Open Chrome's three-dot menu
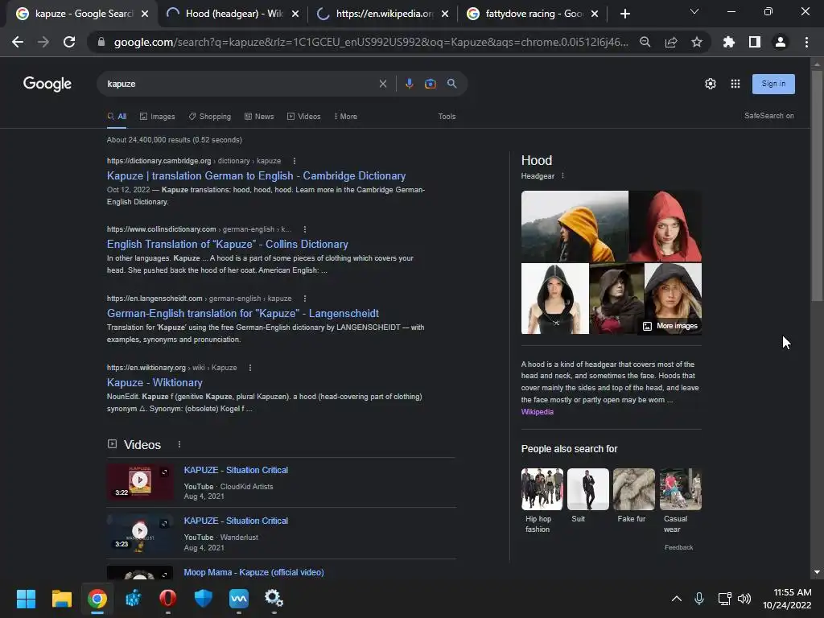This screenshot has width=824, height=618. tap(806, 42)
